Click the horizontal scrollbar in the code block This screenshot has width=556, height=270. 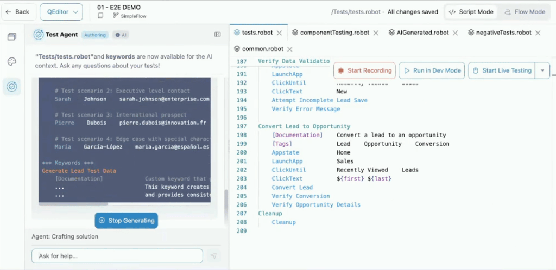[73, 204]
